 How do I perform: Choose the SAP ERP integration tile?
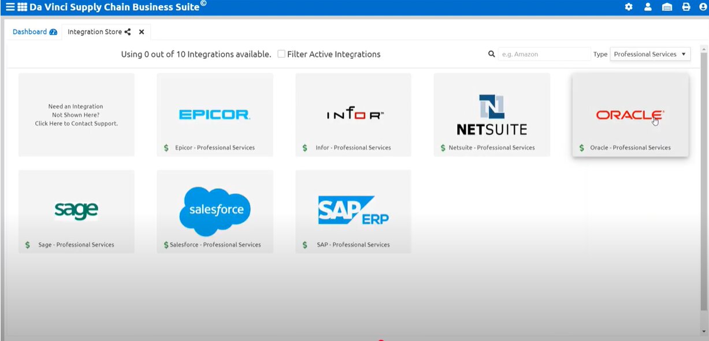353,211
